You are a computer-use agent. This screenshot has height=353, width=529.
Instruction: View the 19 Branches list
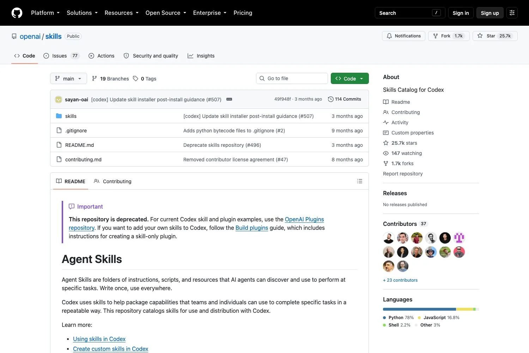click(x=110, y=79)
